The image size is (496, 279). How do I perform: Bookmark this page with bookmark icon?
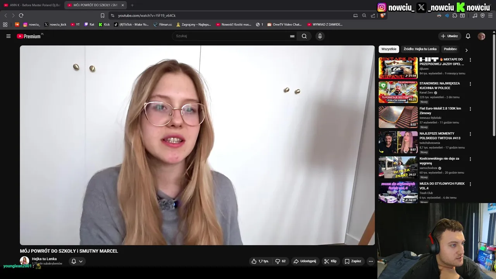[102, 15]
